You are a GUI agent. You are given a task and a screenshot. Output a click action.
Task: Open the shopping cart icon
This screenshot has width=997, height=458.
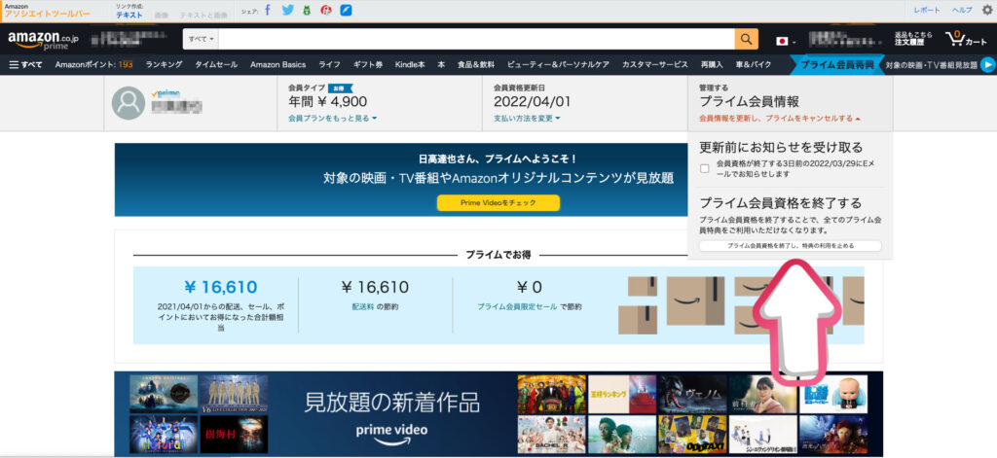[x=966, y=39]
